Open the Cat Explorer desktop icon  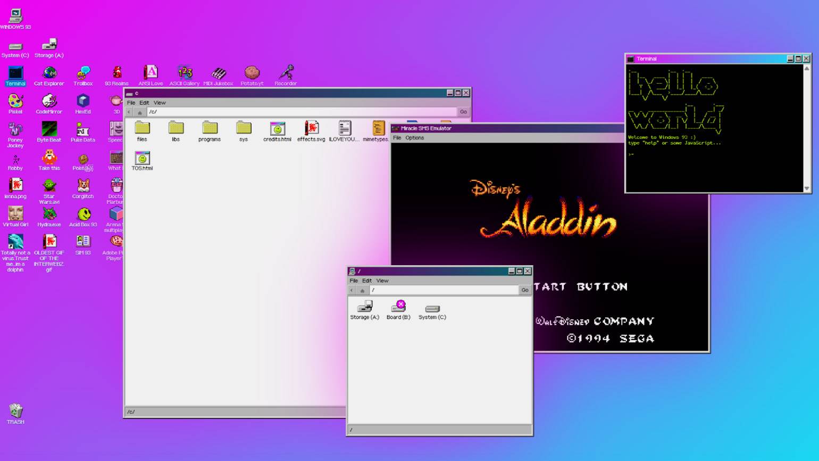(x=49, y=74)
